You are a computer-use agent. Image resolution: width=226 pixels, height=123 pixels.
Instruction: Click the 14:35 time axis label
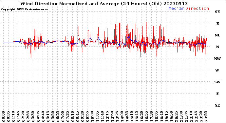[x=127, y=116]
